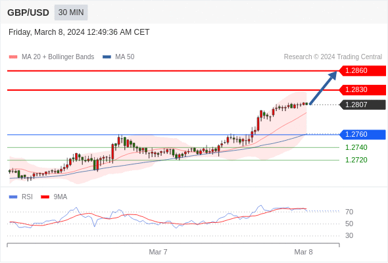Click the 'Mar 7' time axis label
Viewport: 388px width, 263px height.
(158, 252)
